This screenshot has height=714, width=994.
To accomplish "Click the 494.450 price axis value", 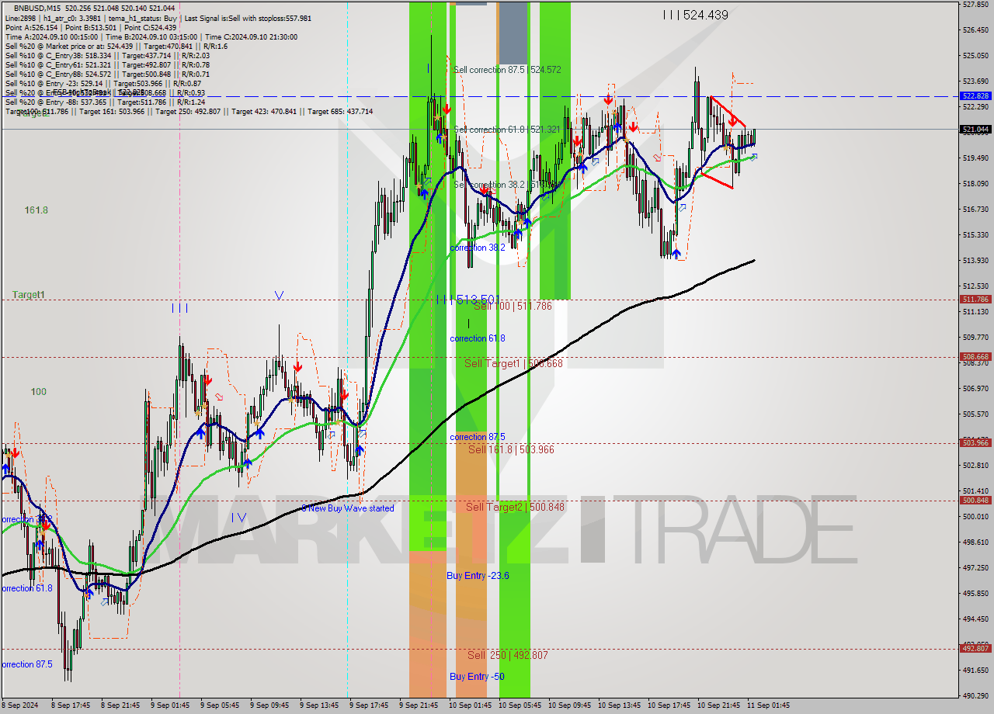I will (x=975, y=619).
